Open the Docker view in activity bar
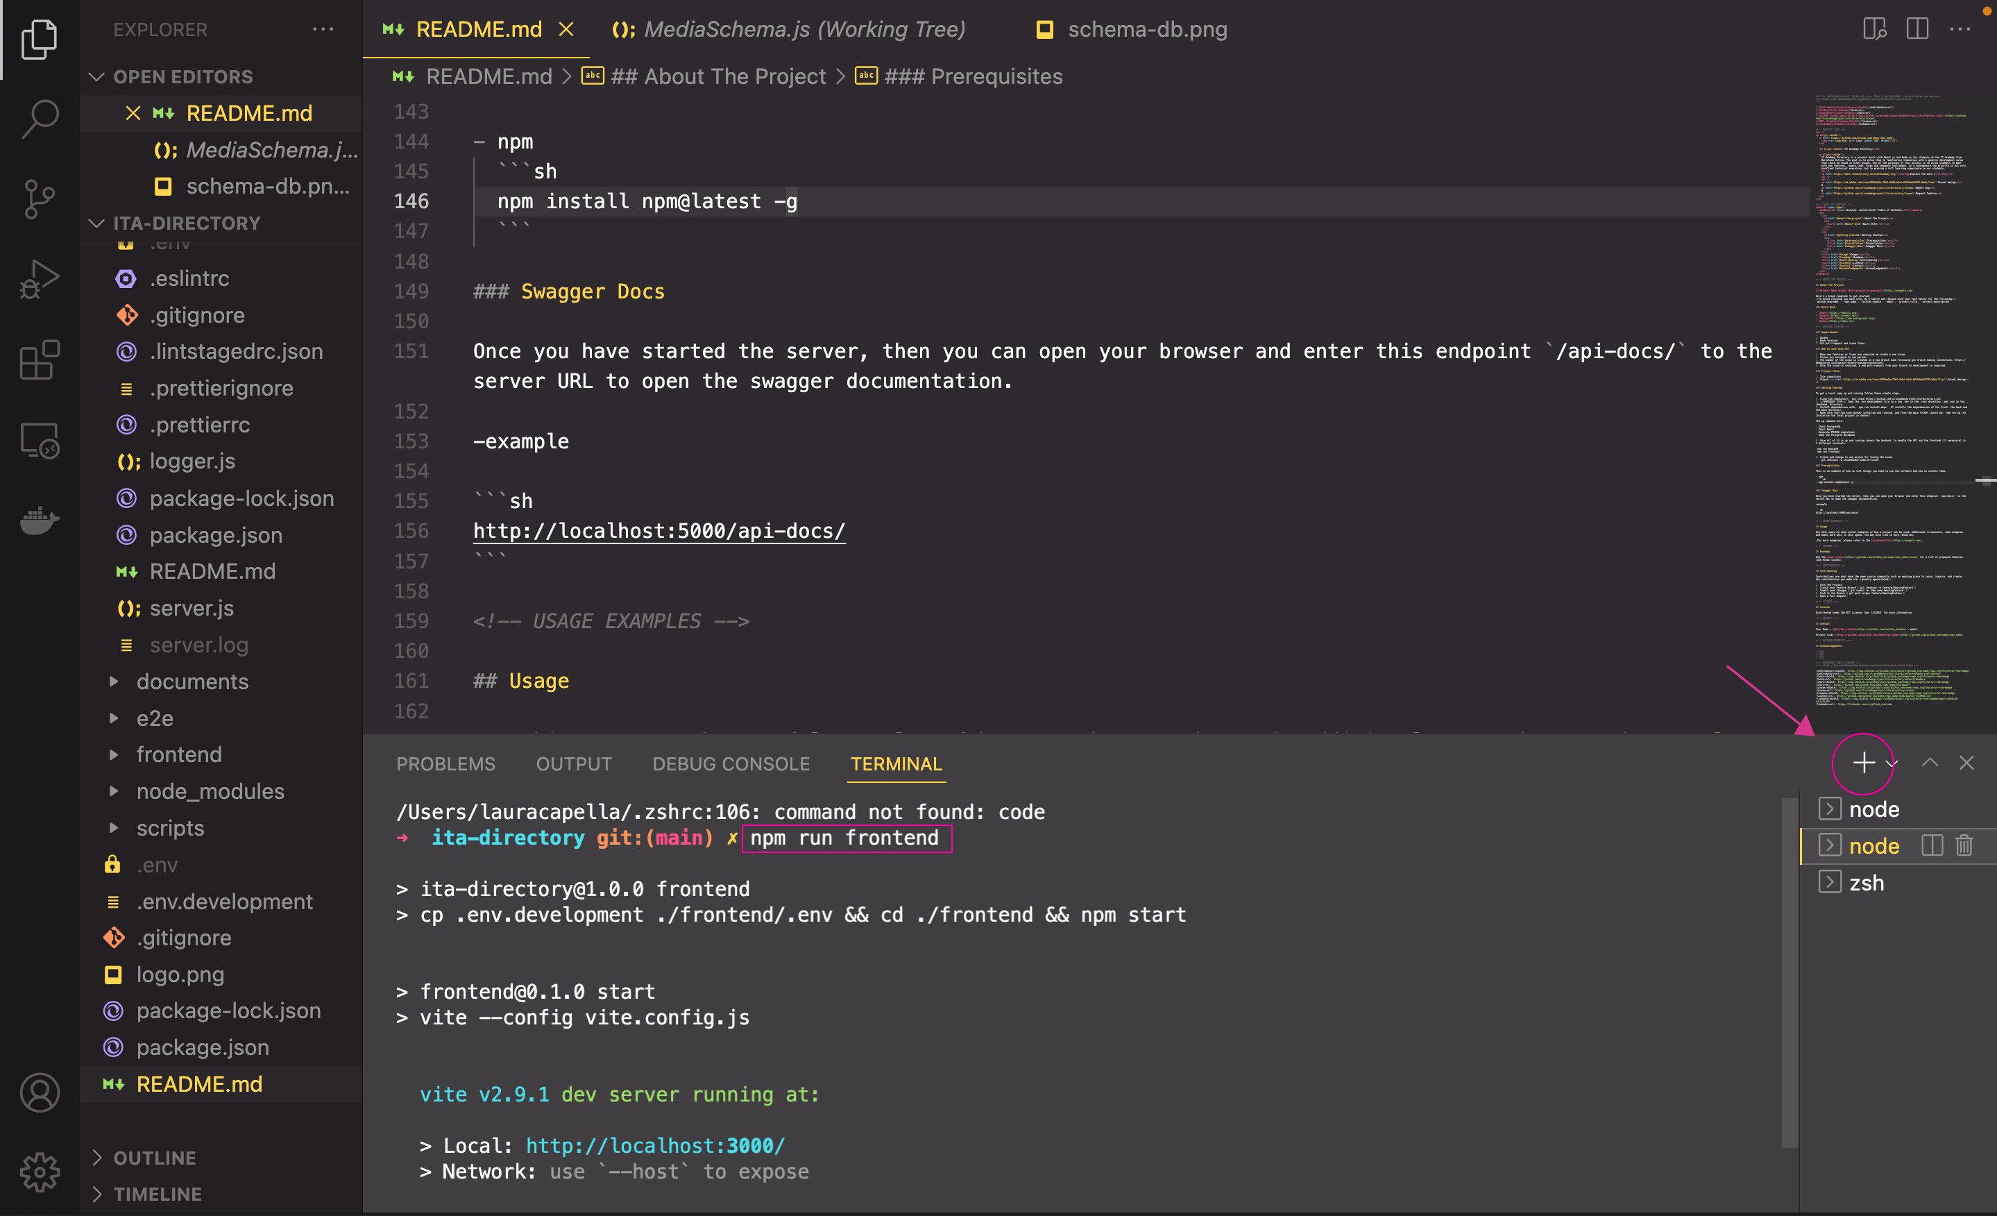Image resolution: width=1997 pixels, height=1216 pixels. coord(39,520)
